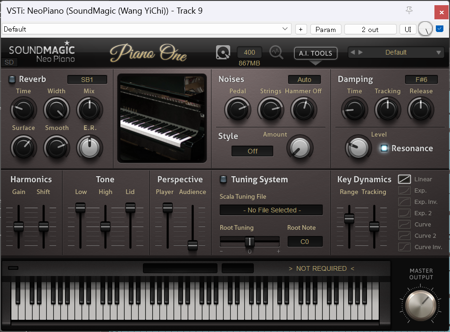Click the Damping Tracking knob
This screenshot has height=332, width=450.
(387, 109)
